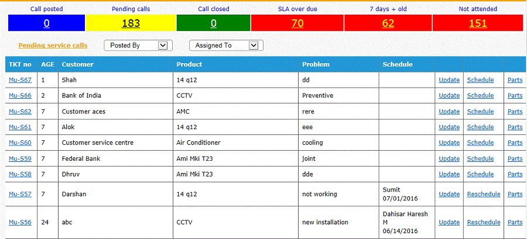Open Parts for the Alok row
Viewport: 527px width, 239px height.
tap(515, 127)
